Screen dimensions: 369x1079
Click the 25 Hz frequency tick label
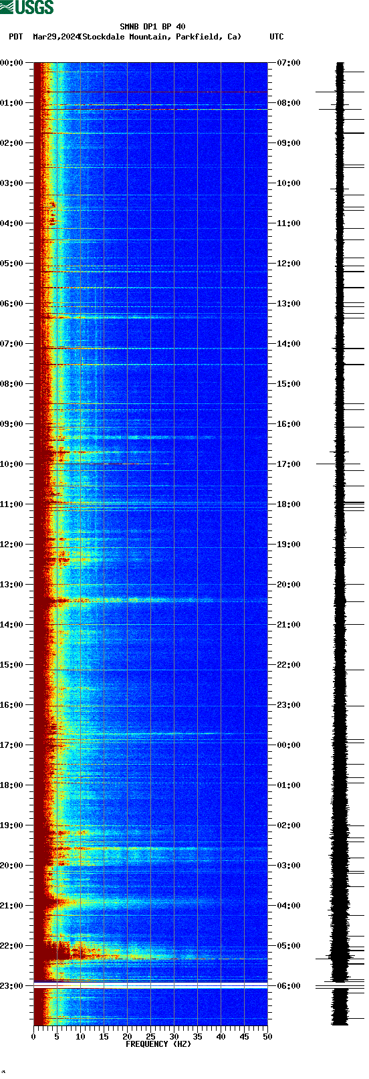tap(150, 1037)
